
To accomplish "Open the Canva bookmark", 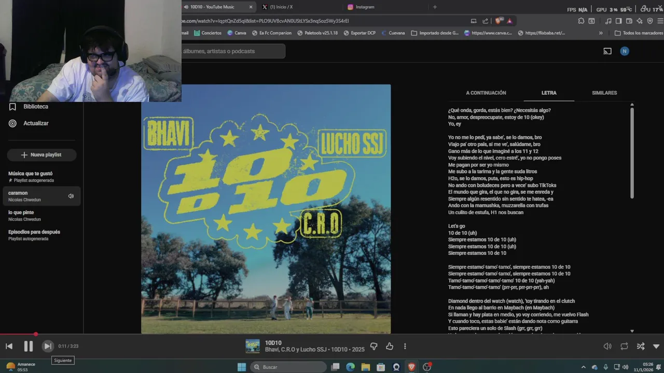I will pos(237,33).
